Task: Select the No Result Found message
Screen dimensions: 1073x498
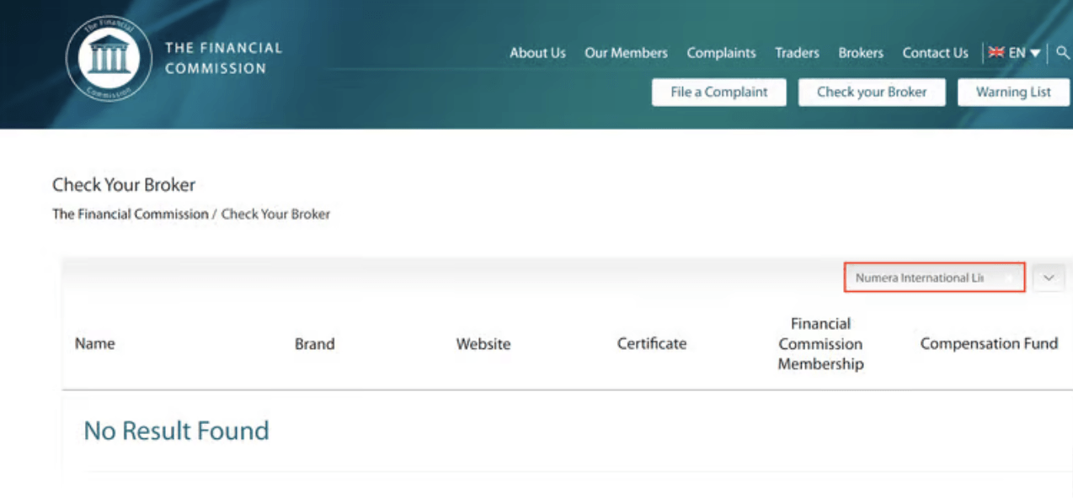Action: (176, 431)
